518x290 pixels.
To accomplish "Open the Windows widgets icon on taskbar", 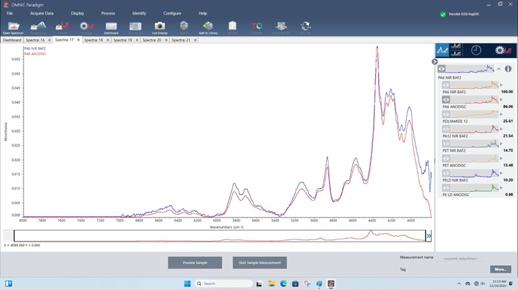I will pos(8,284).
